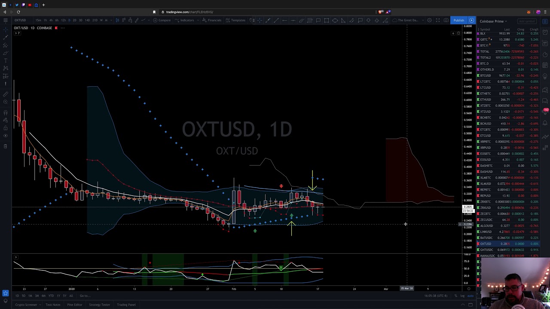The width and height of the screenshot is (550, 309).
Task: Expand the Crypto Screener dropdown arrow
Action: click(x=40, y=305)
